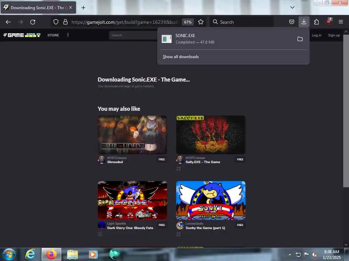Open Sunky the Game thumbnail
The height and width of the screenshot is (261, 349).
(211, 201)
